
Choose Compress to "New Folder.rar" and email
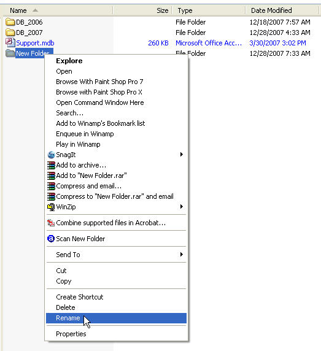tap(117, 196)
